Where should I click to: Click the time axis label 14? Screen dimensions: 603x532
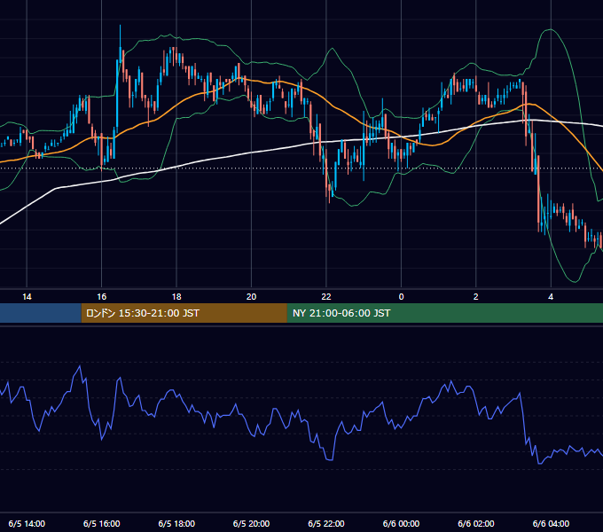coord(27,297)
